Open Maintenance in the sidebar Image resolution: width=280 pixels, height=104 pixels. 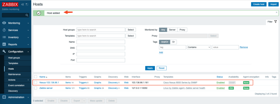(14, 74)
